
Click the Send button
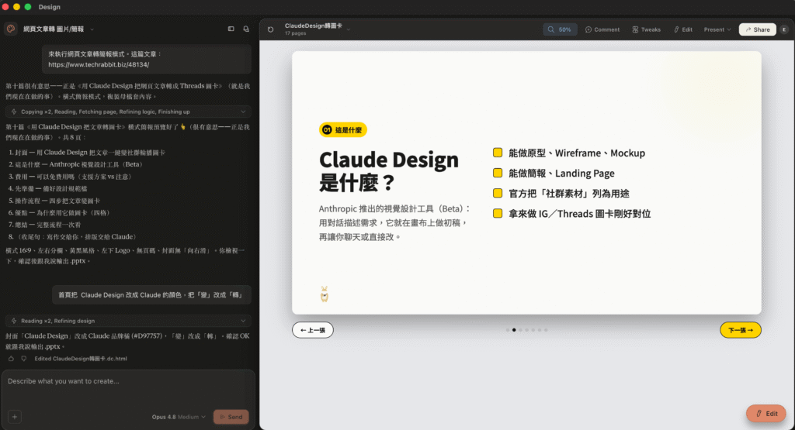pyautogui.click(x=231, y=417)
